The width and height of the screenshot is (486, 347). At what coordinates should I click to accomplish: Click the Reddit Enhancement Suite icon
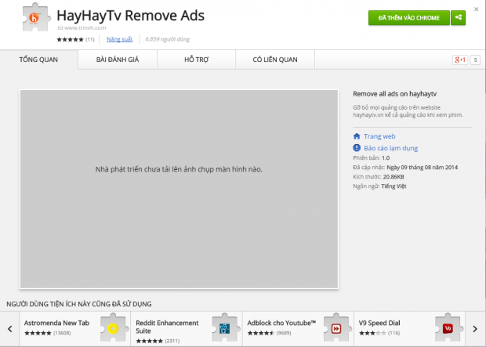[224, 328]
